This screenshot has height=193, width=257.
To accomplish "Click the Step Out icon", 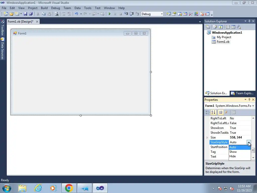I will (x=137, y=14).
